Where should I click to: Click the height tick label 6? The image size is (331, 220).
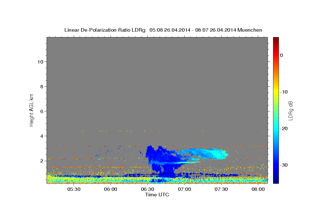[42, 111]
